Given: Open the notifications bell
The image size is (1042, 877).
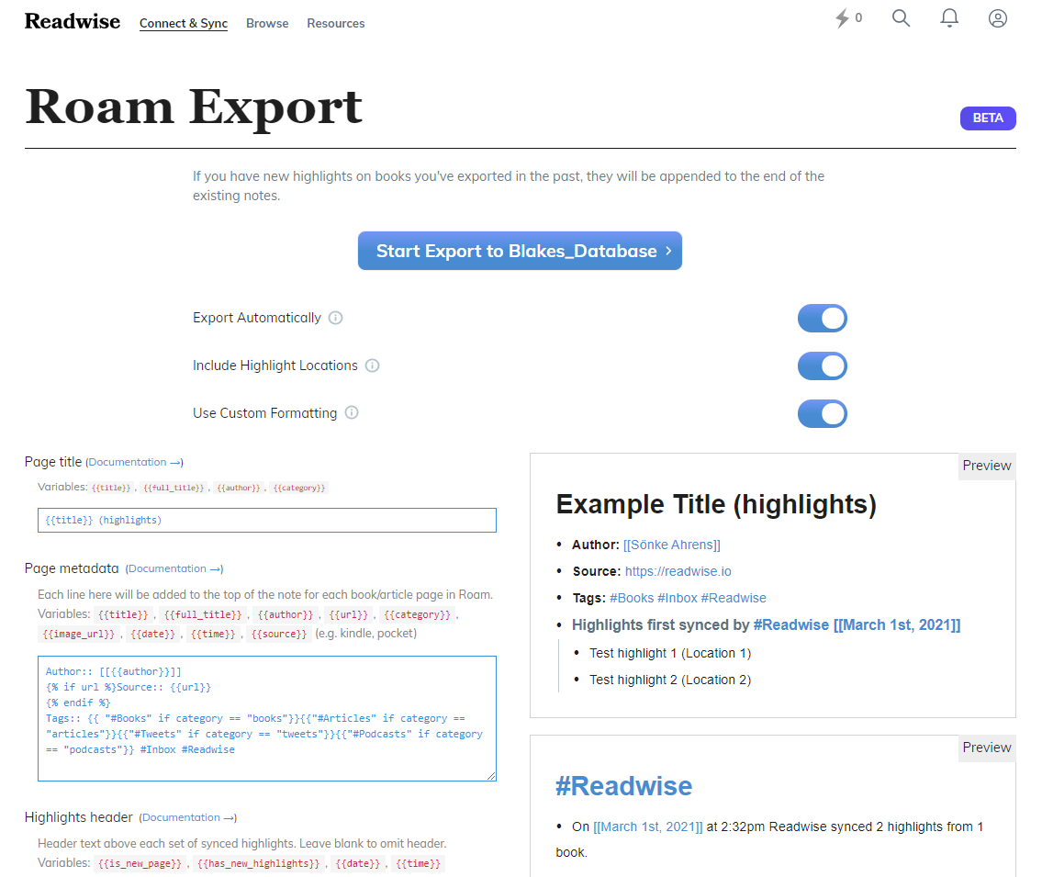Looking at the screenshot, I should click(x=949, y=18).
